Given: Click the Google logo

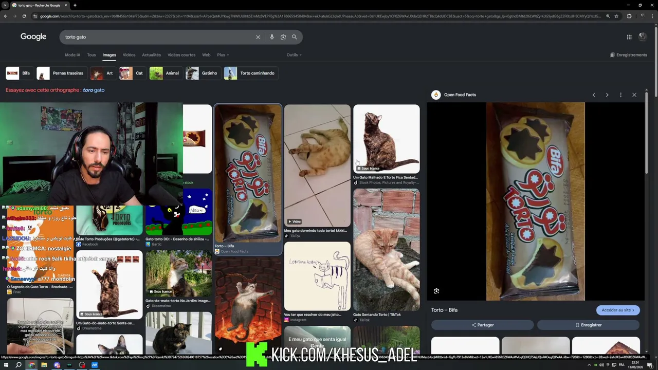Looking at the screenshot, I should [x=33, y=36].
